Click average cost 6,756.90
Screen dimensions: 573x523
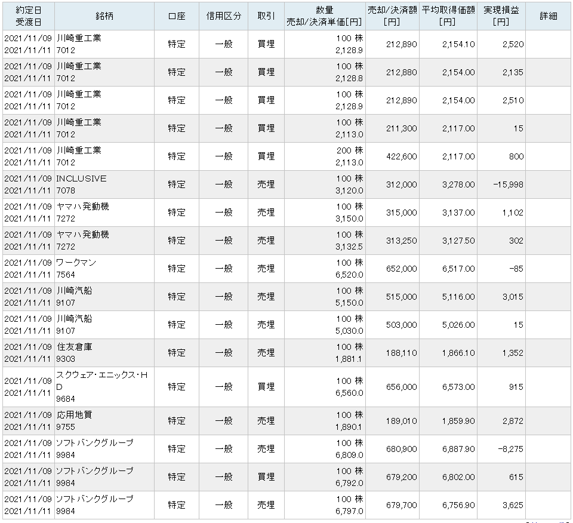point(458,506)
